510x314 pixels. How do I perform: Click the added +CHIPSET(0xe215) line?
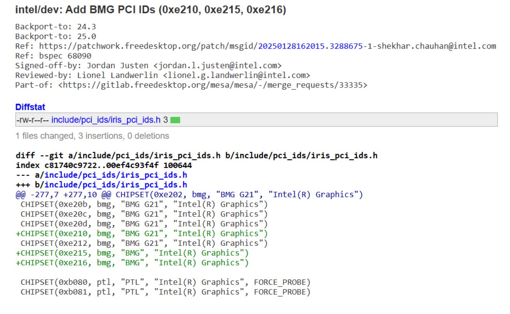tap(132, 253)
